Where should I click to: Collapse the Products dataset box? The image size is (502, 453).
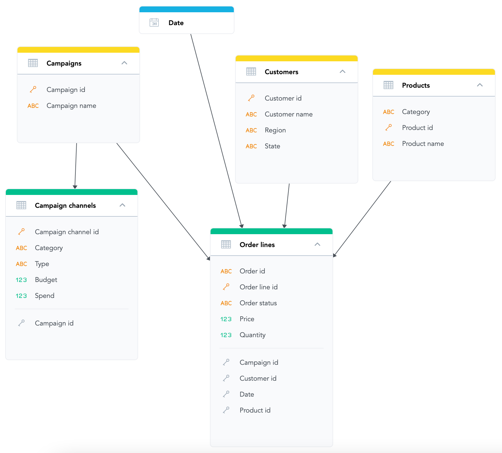pos(480,85)
